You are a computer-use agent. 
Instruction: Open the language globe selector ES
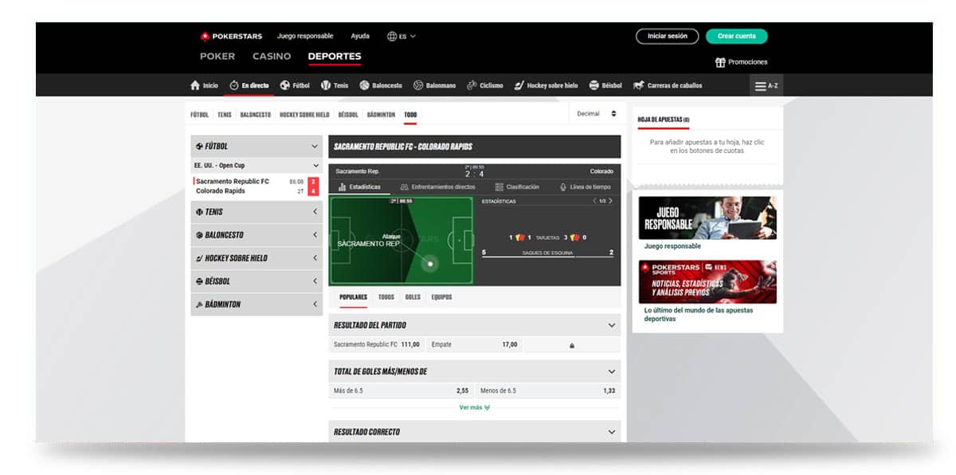click(x=401, y=36)
